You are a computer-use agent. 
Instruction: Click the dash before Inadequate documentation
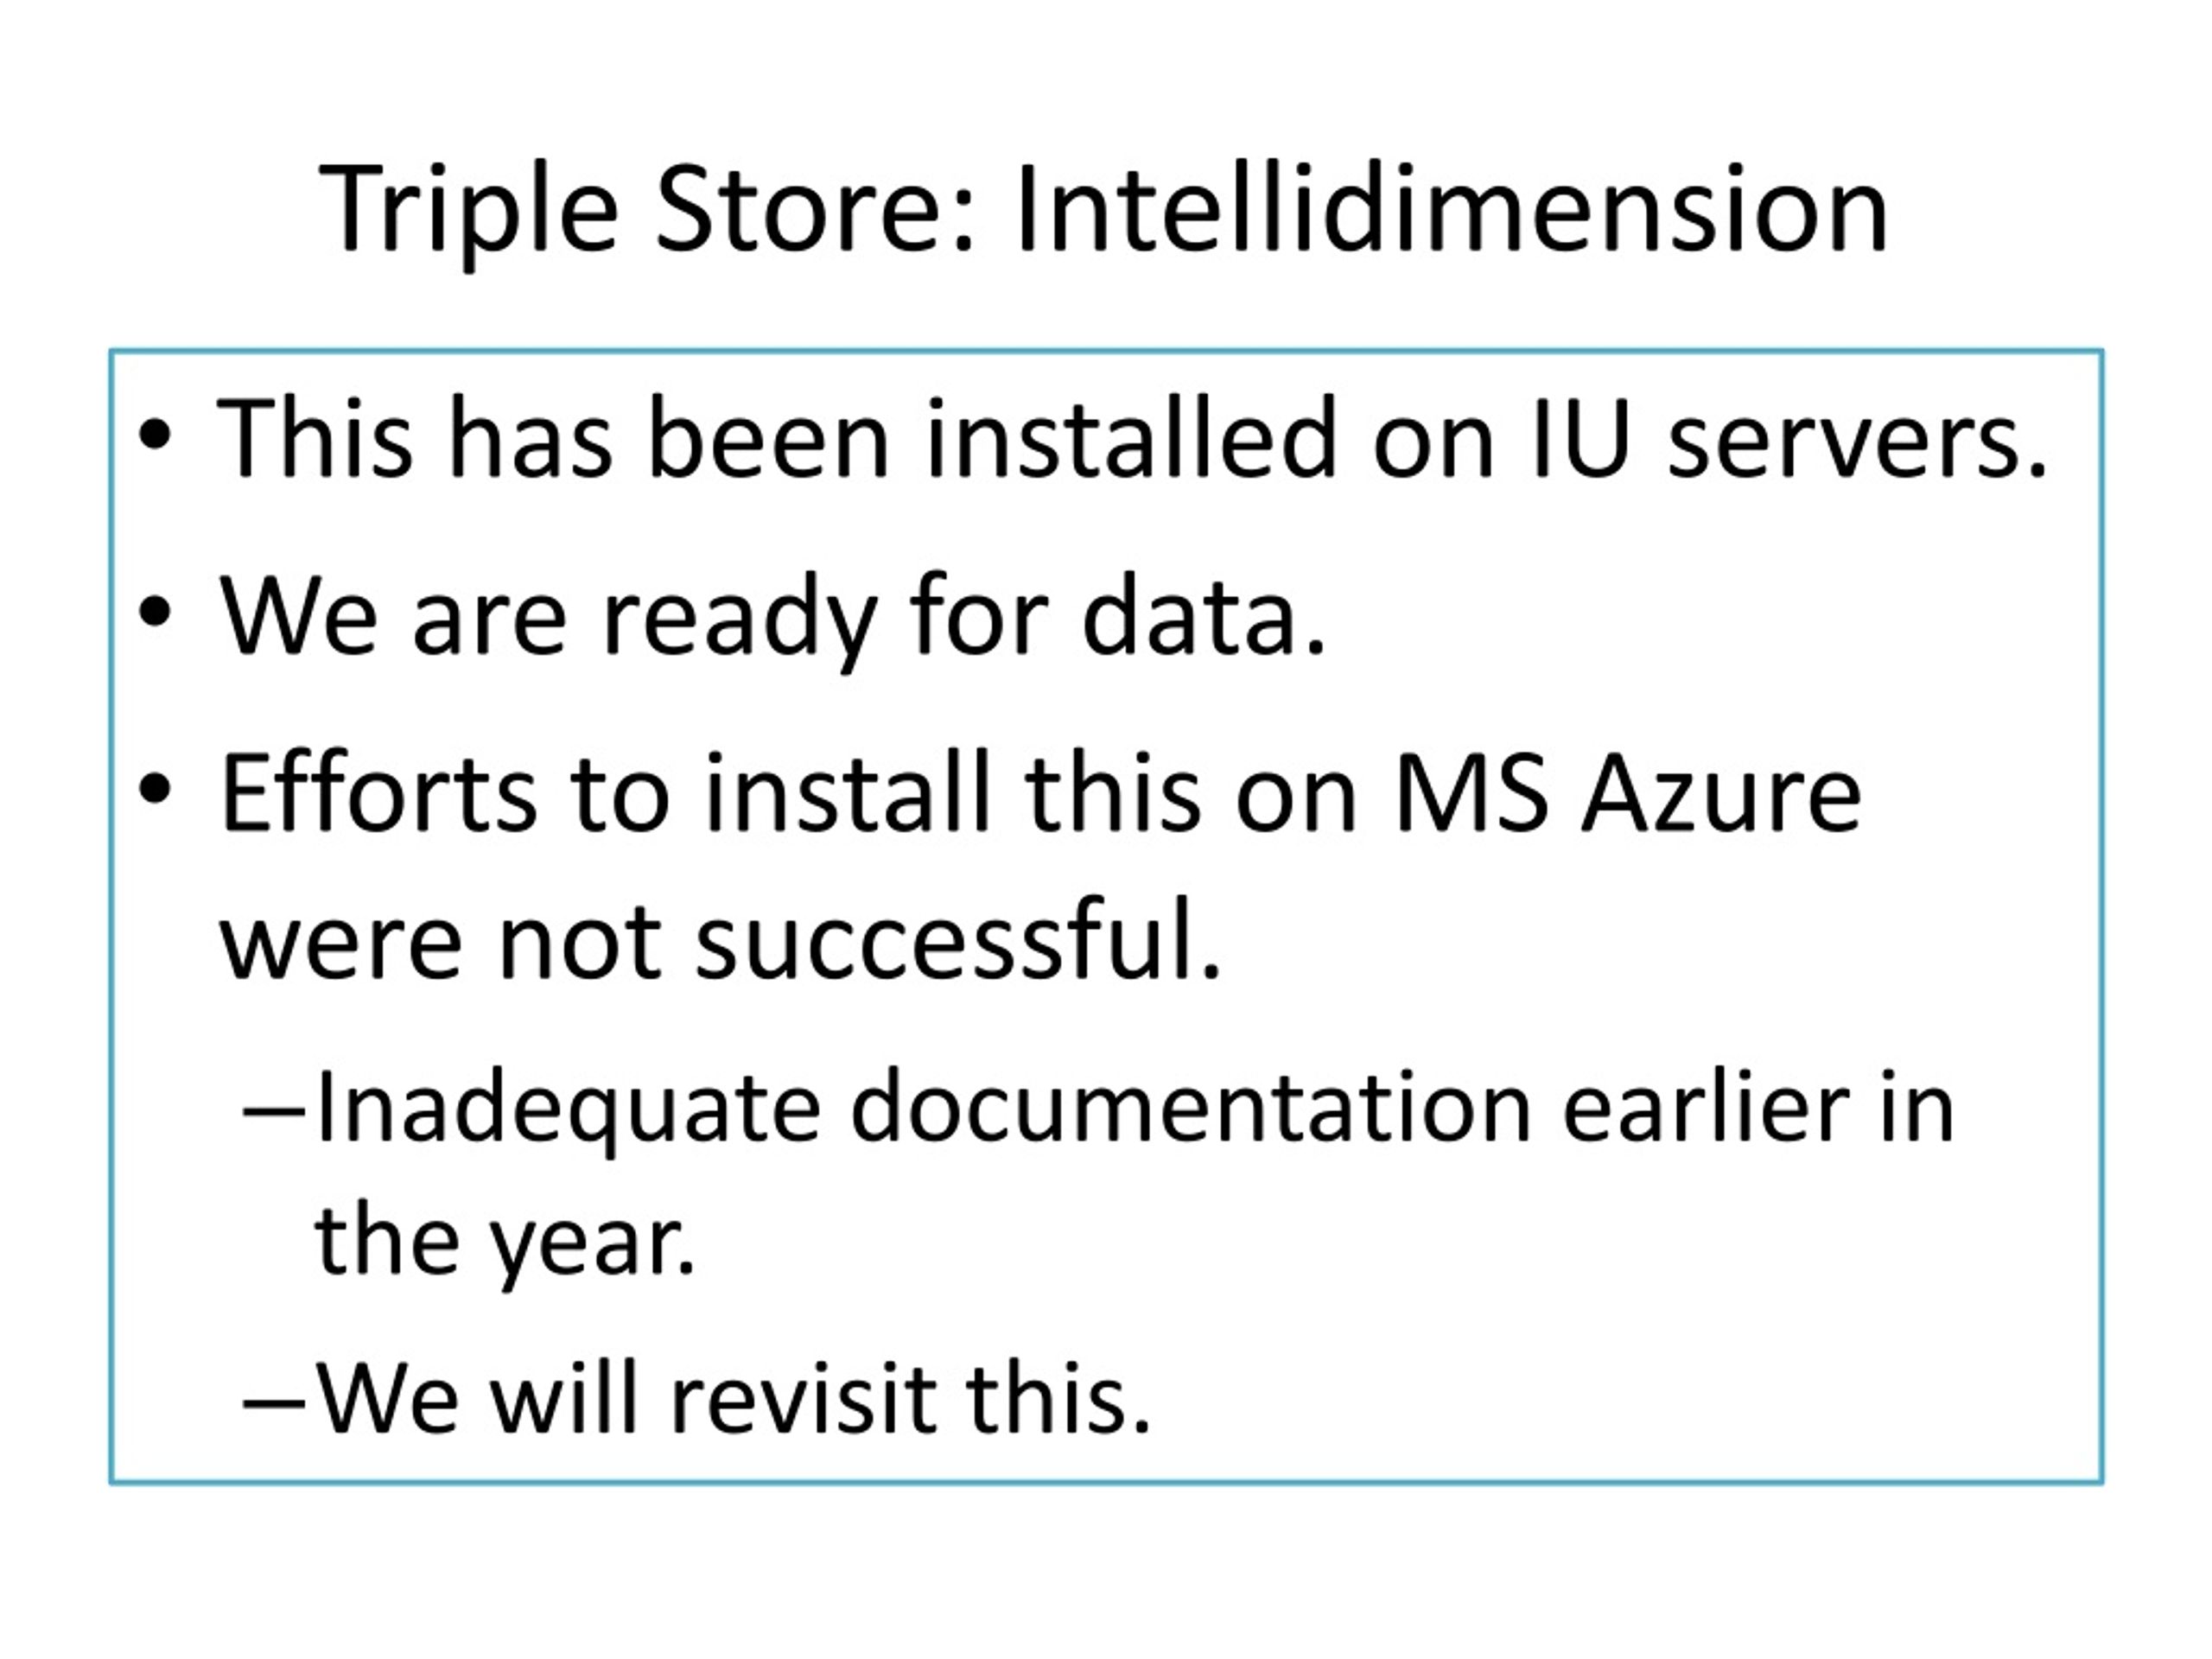[x=273, y=1112]
